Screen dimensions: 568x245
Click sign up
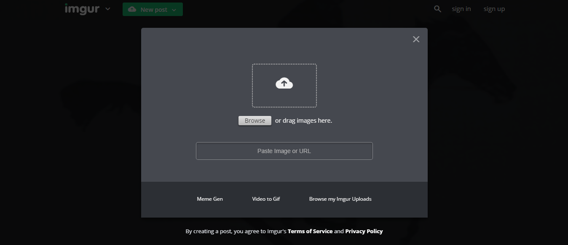point(494,8)
